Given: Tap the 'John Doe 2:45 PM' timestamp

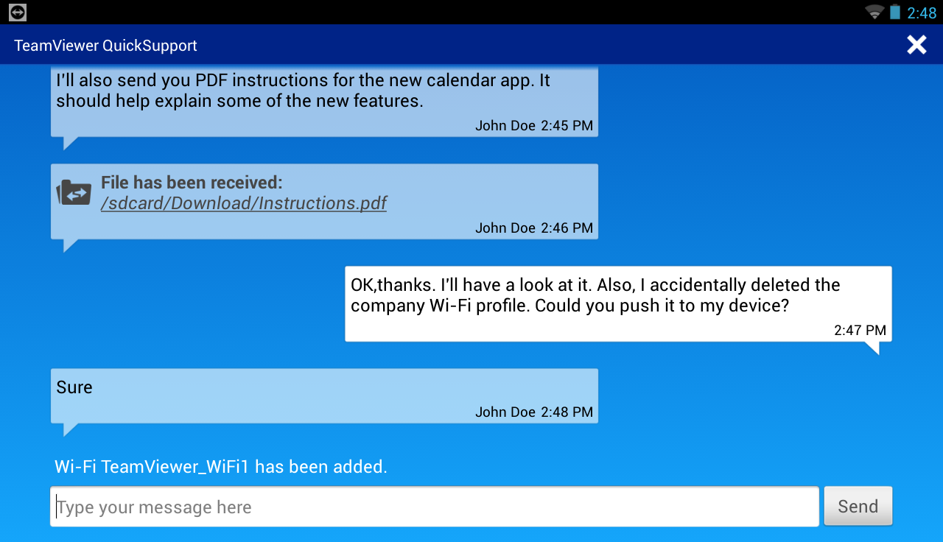Looking at the screenshot, I should click(533, 126).
